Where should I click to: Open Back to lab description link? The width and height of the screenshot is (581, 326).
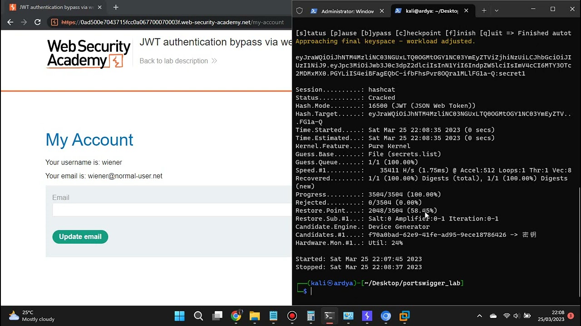point(178,61)
